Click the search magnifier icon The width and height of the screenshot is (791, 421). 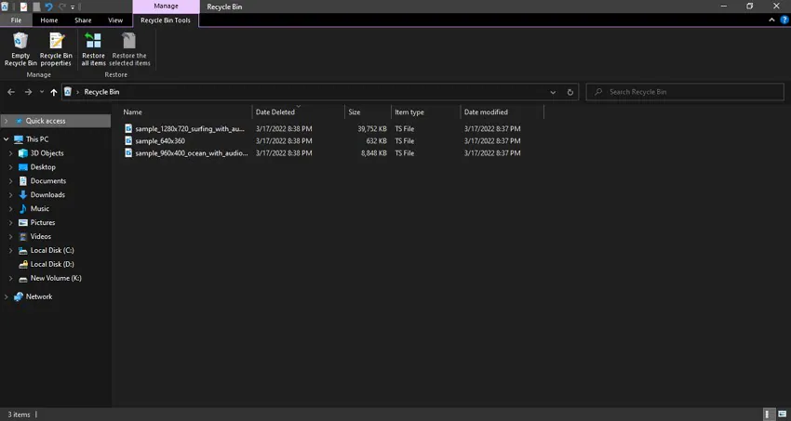tap(598, 92)
